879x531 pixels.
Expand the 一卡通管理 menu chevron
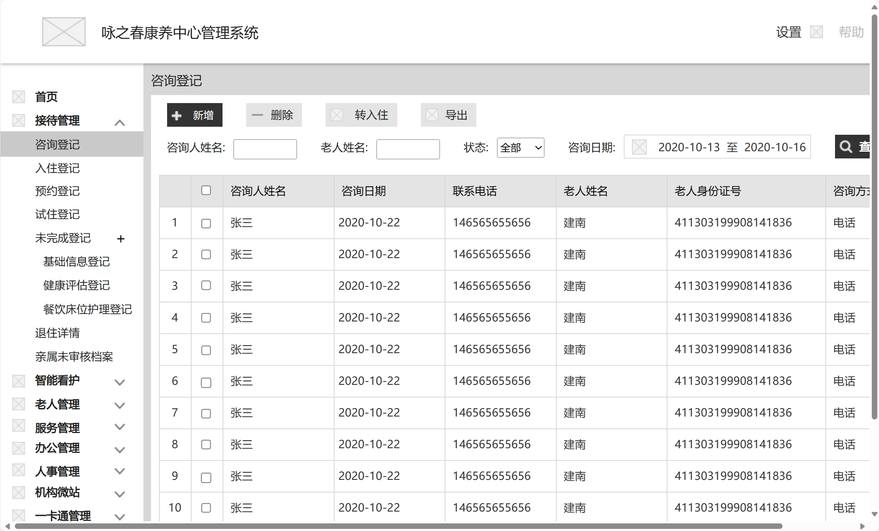[120, 517]
